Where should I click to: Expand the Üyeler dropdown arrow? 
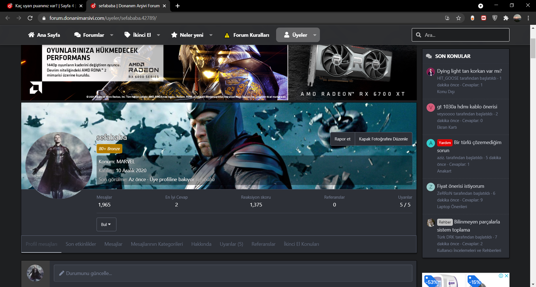click(x=315, y=35)
